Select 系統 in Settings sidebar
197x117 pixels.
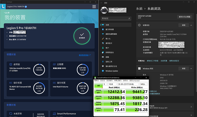point(116,25)
